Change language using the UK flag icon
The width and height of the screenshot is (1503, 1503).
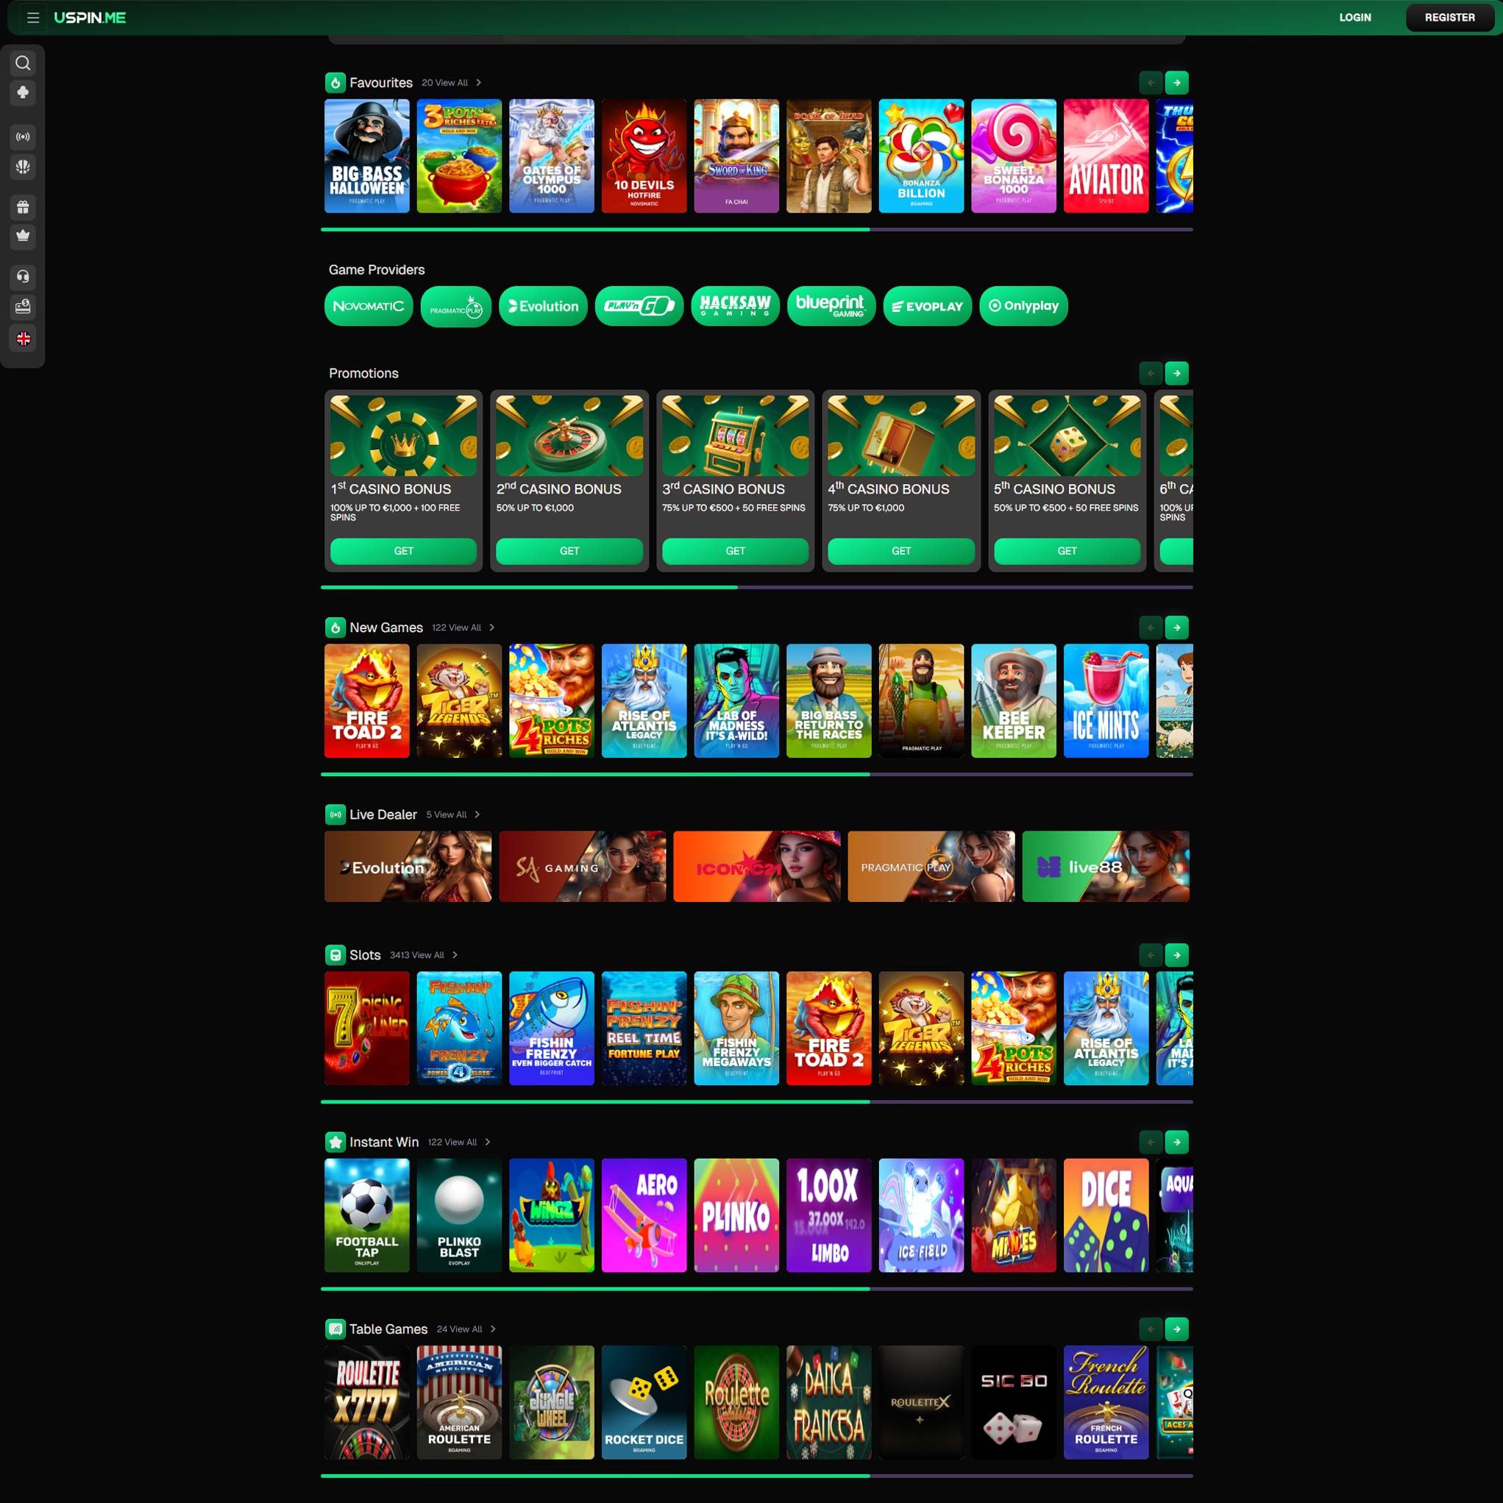click(23, 338)
